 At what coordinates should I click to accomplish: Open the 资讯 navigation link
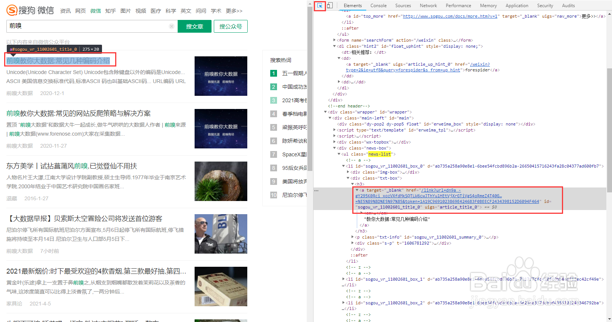pyautogui.click(x=65, y=11)
